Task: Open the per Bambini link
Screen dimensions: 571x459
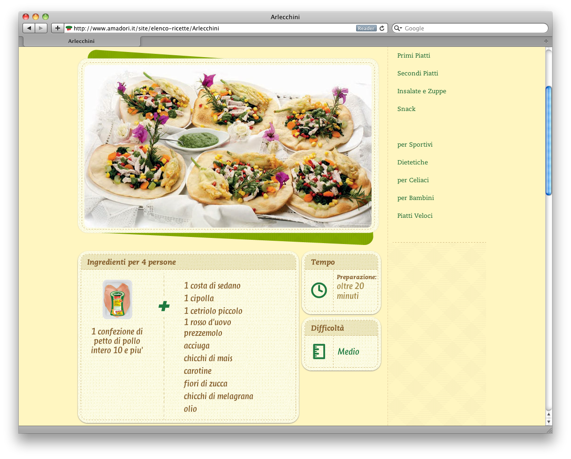Action: point(416,198)
